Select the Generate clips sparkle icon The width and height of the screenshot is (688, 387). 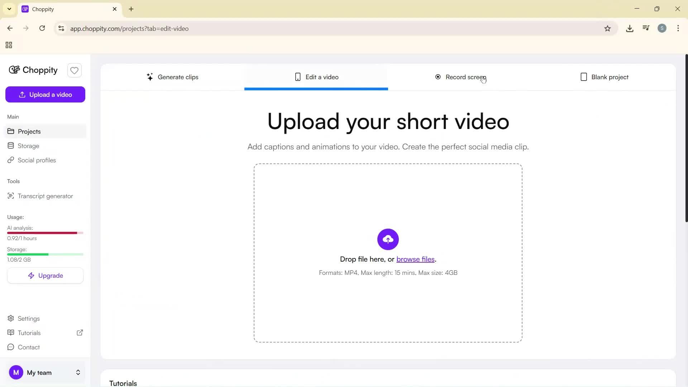(x=150, y=77)
